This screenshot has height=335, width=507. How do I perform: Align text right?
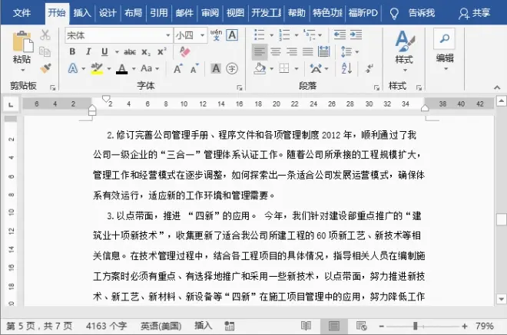point(292,51)
